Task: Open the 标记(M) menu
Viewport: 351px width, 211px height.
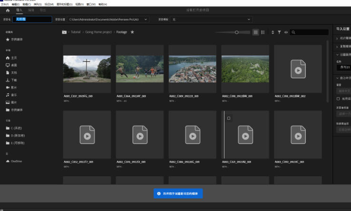Action: 49,4
